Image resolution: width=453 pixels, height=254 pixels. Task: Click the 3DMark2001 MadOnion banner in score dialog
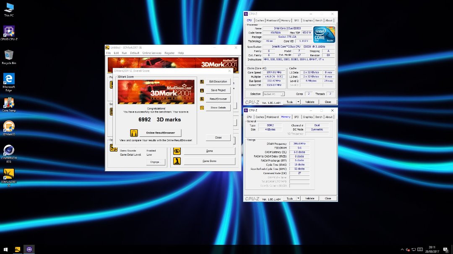point(156,92)
